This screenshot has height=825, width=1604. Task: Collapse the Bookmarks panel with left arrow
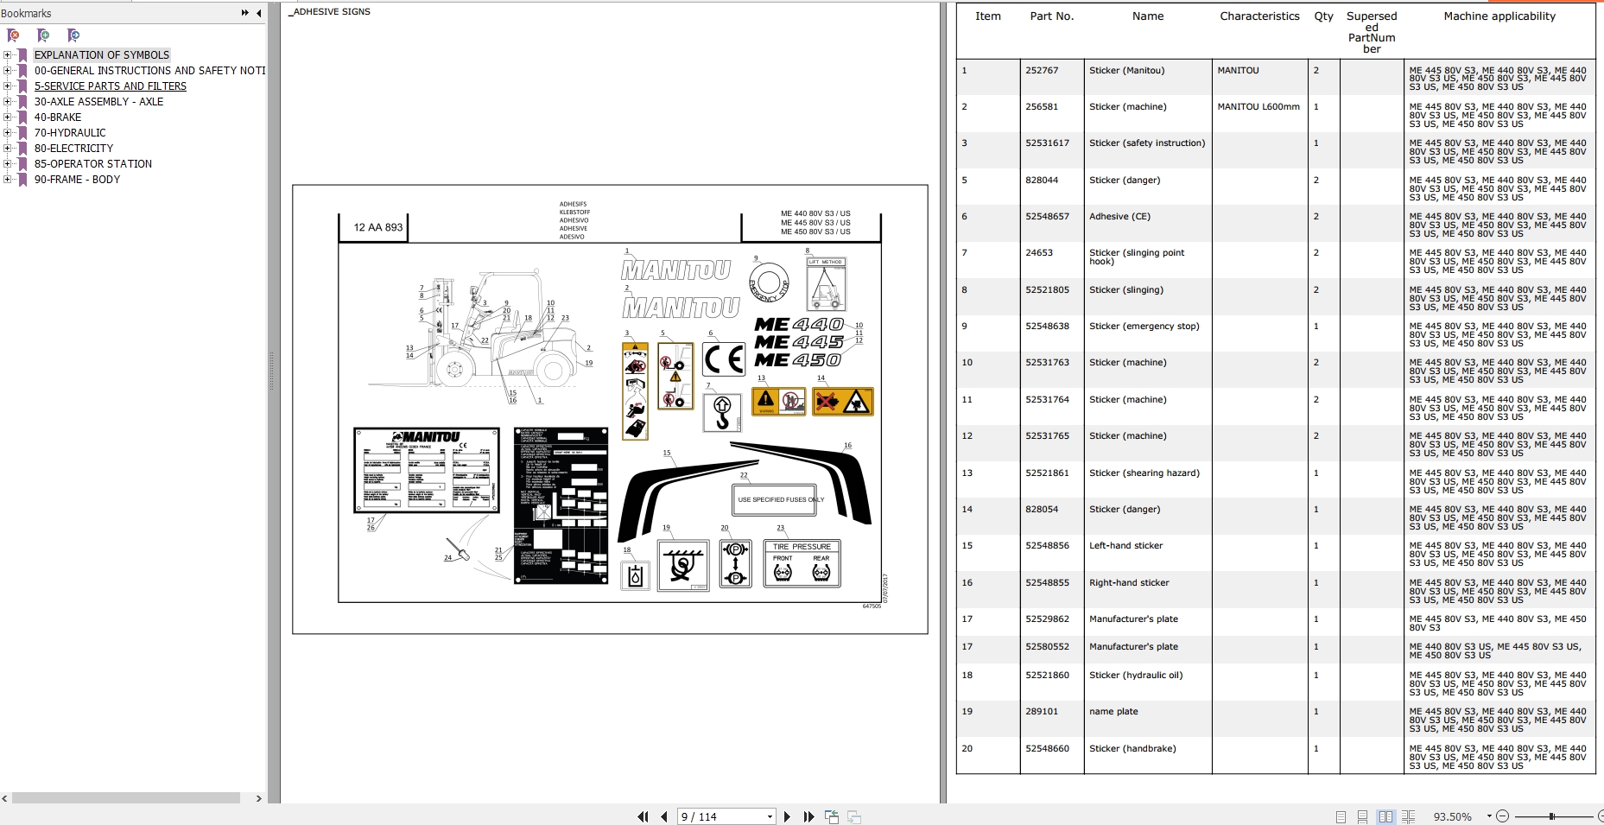coord(258,13)
